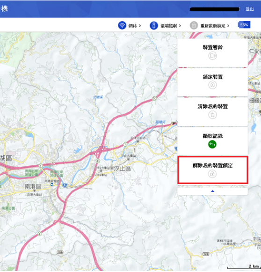Image resolution: width=261 pixels, height=272 pixels.
Task: Click the unlock padlock icon
Action: pyautogui.click(x=212, y=174)
